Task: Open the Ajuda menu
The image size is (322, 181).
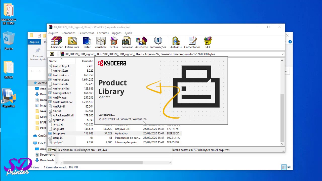Action: coord(128,33)
